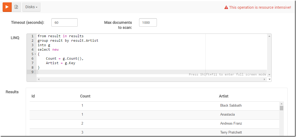Click the results scrollbar thumb
The image size is (296, 137).
pyautogui.click(x=281, y=108)
